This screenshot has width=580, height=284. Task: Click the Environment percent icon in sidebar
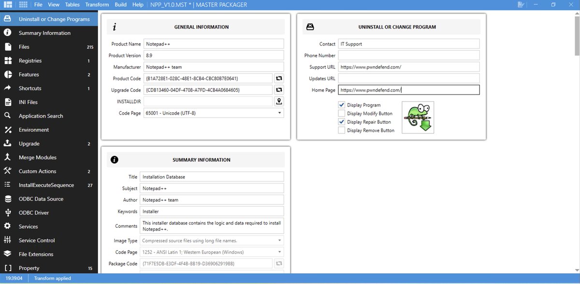tap(8, 130)
